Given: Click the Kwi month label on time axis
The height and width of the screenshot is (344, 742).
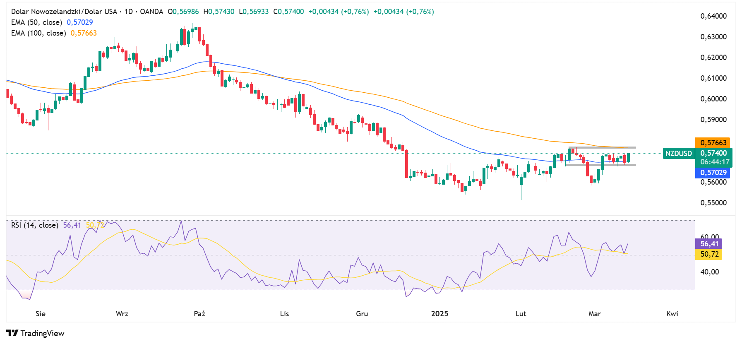Looking at the screenshot, I should coord(672,314).
